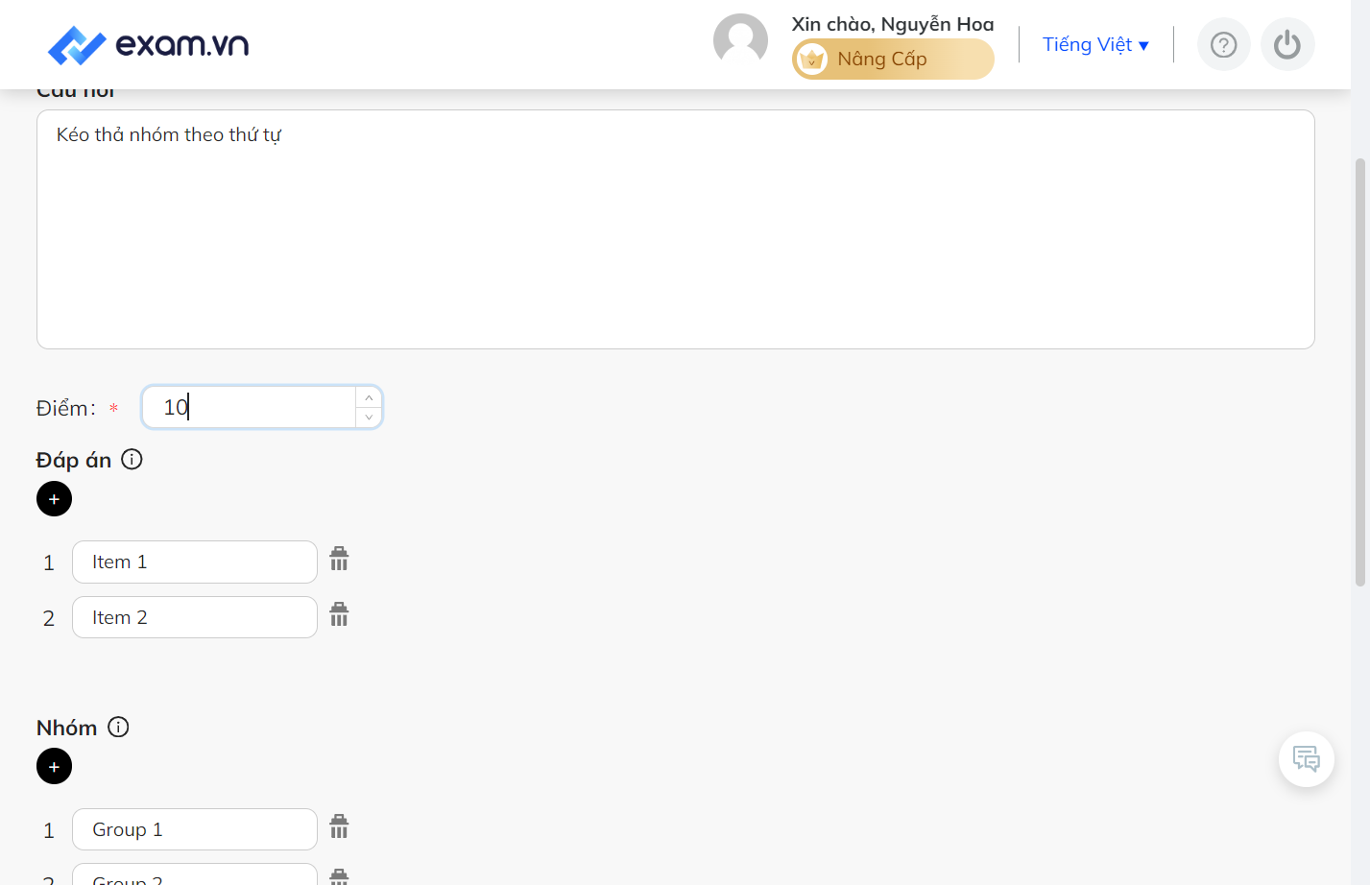The image size is (1370, 885).
Task: Click the power logout icon
Action: pyautogui.click(x=1287, y=44)
